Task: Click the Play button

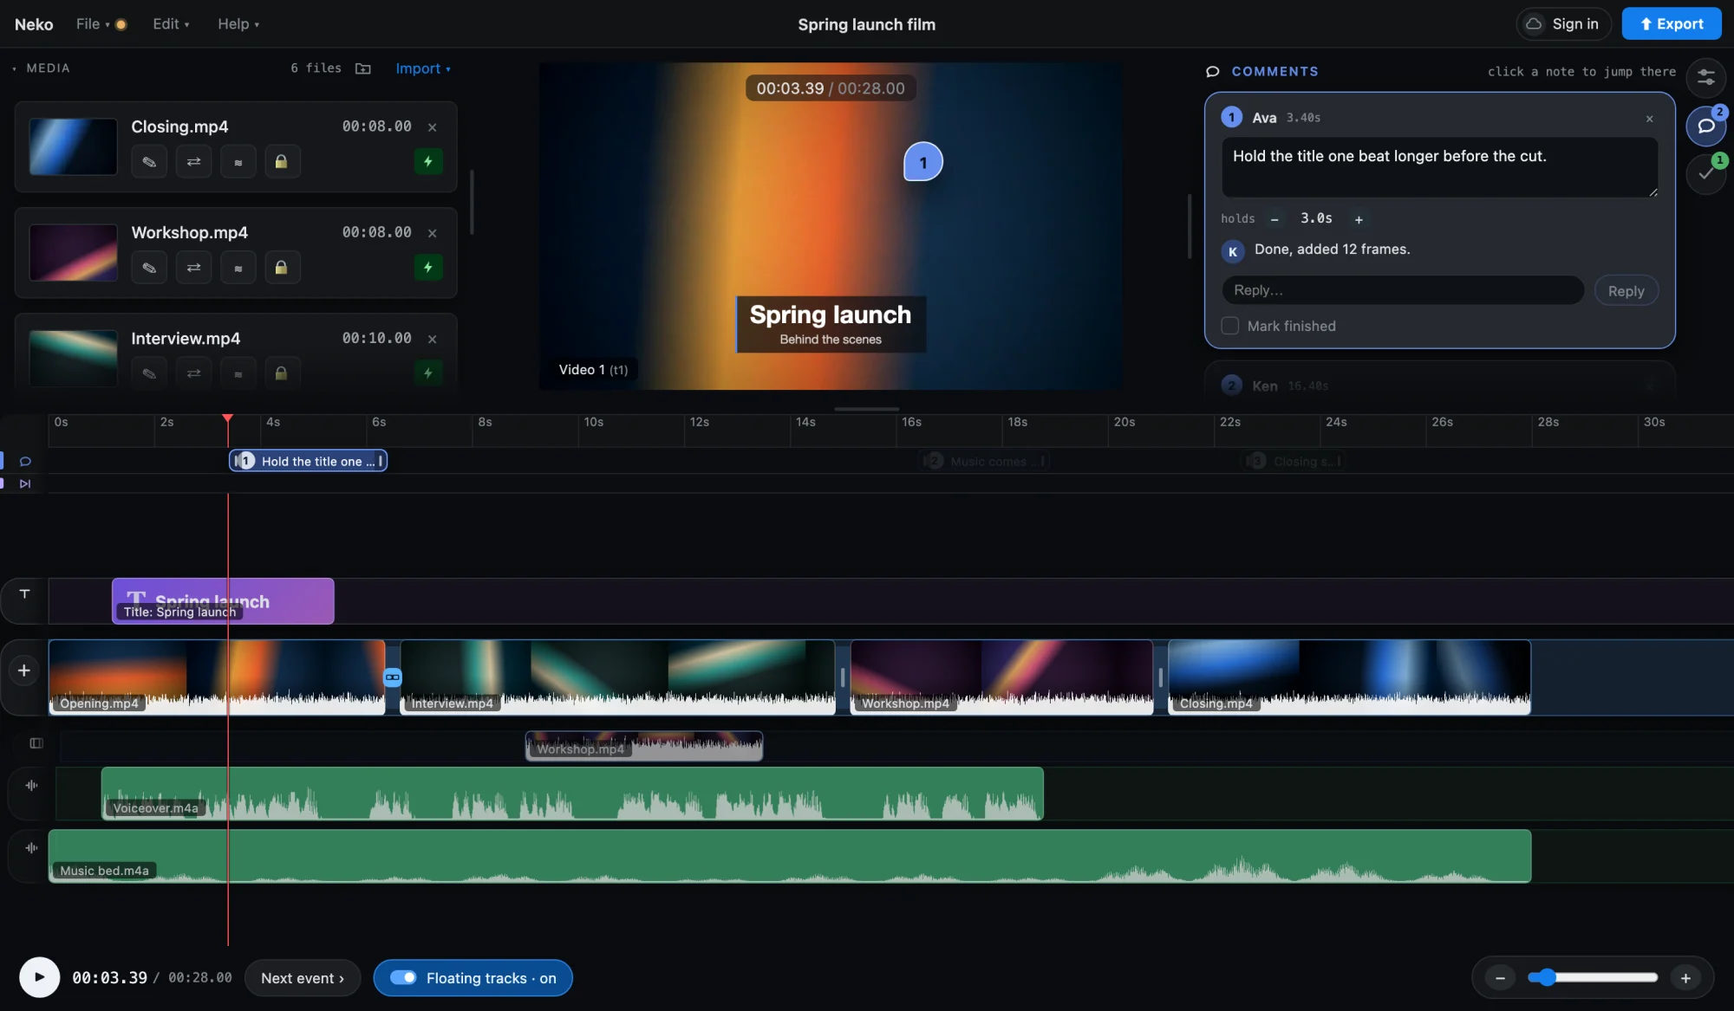Action: (39, 977)
